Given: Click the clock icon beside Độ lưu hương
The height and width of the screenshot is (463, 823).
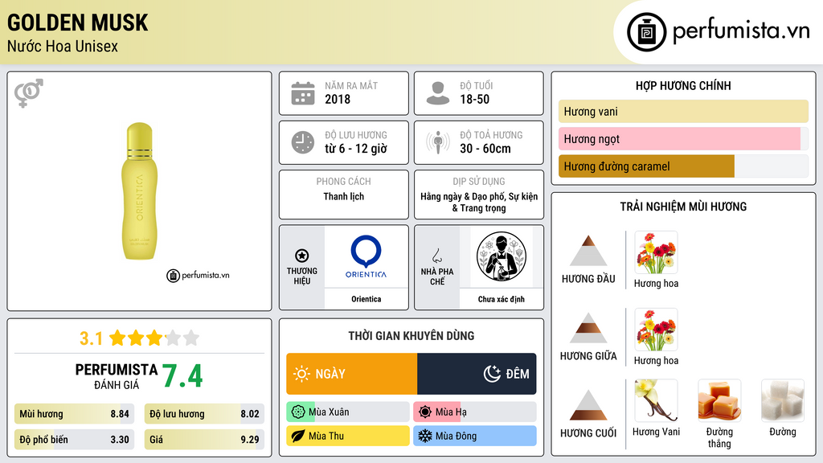Looking at the screenshot, I should click(x=303, y=142).
